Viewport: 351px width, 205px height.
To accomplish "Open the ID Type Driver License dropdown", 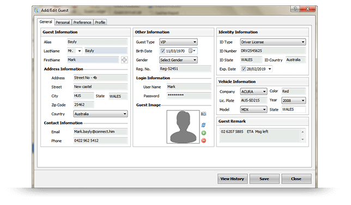I will pos(273,42).
